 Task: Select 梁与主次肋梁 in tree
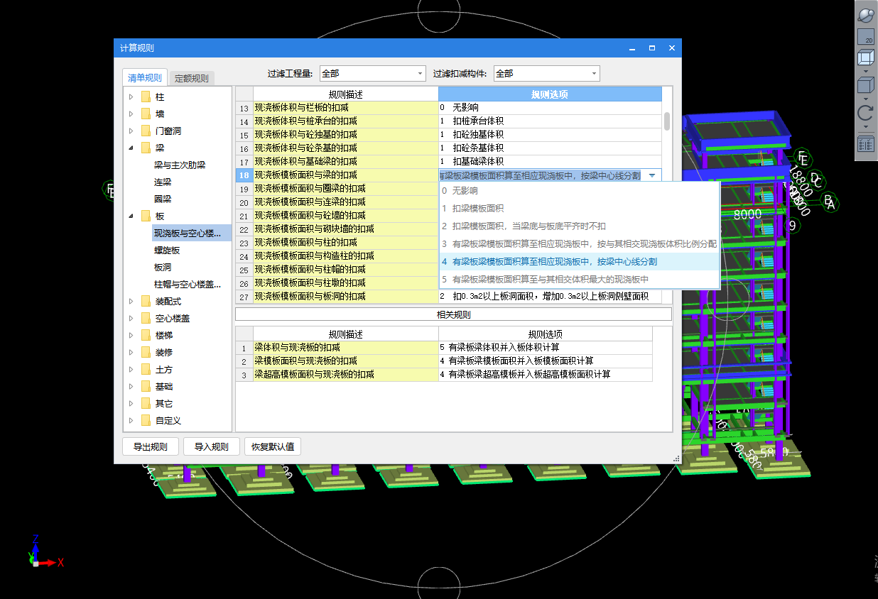pos(180,165)
